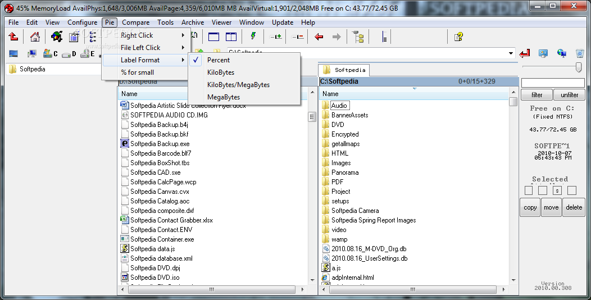Open the Archive menu
This screenshot has height=300, width=591.
coord(193,22)
